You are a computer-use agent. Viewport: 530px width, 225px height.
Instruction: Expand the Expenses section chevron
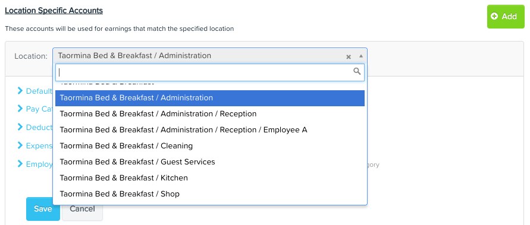[x=20, y=145]
